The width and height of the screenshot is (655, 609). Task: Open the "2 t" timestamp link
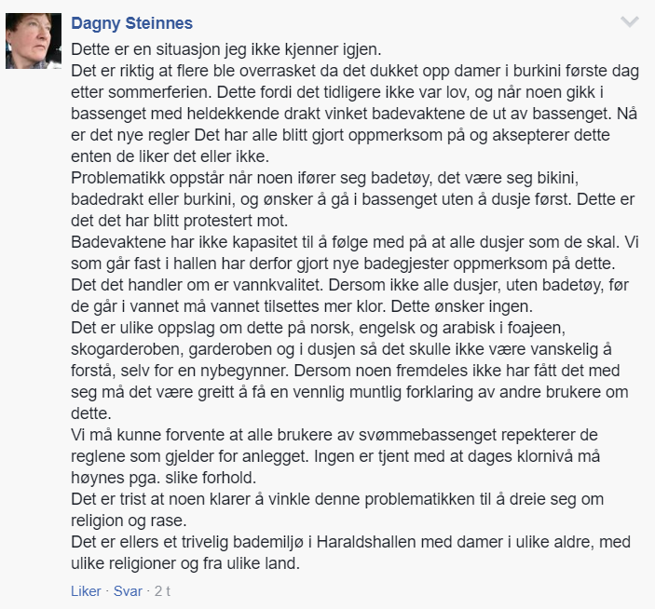[x=163, y=591]
